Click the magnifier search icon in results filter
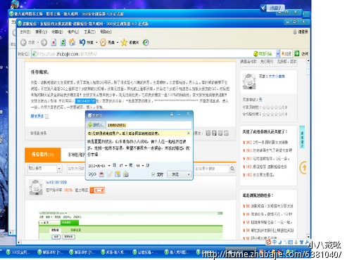The height and width of the screenshot is (260, 347). point(232,169)
